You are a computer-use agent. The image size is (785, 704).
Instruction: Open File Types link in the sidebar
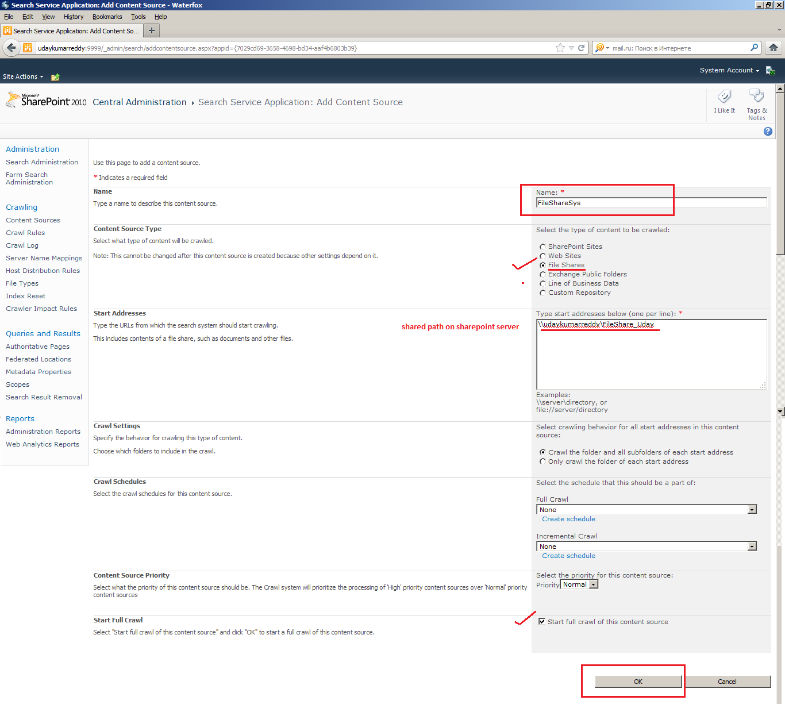[x=22, y=283]
